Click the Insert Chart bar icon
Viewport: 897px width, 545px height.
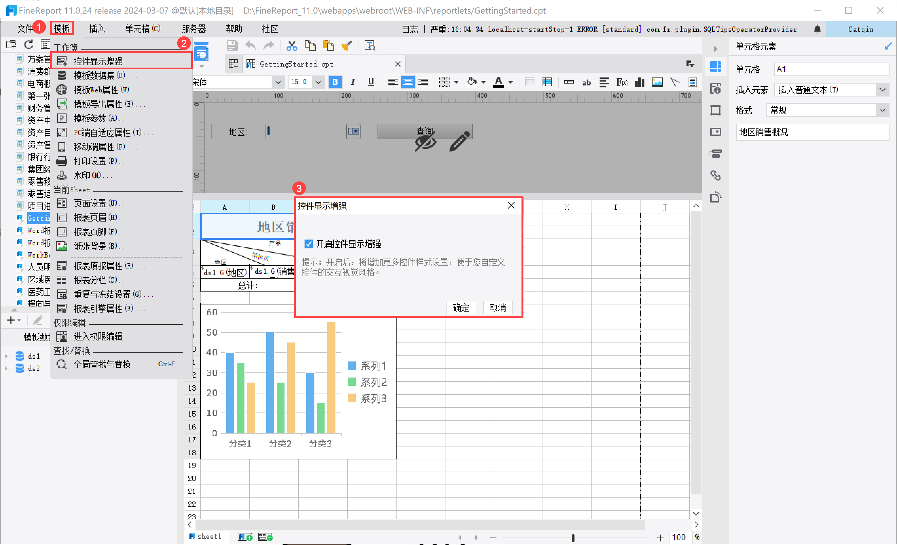click(x=639, y=82)
